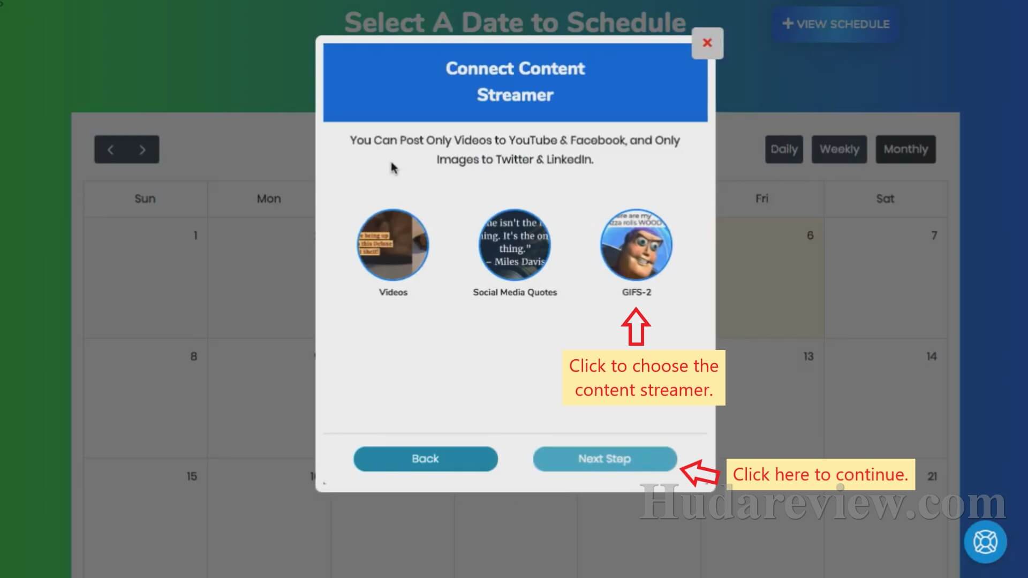Select the Social Media Quotes streamer icon
The image size is (1028, 578).
[515, 243]
